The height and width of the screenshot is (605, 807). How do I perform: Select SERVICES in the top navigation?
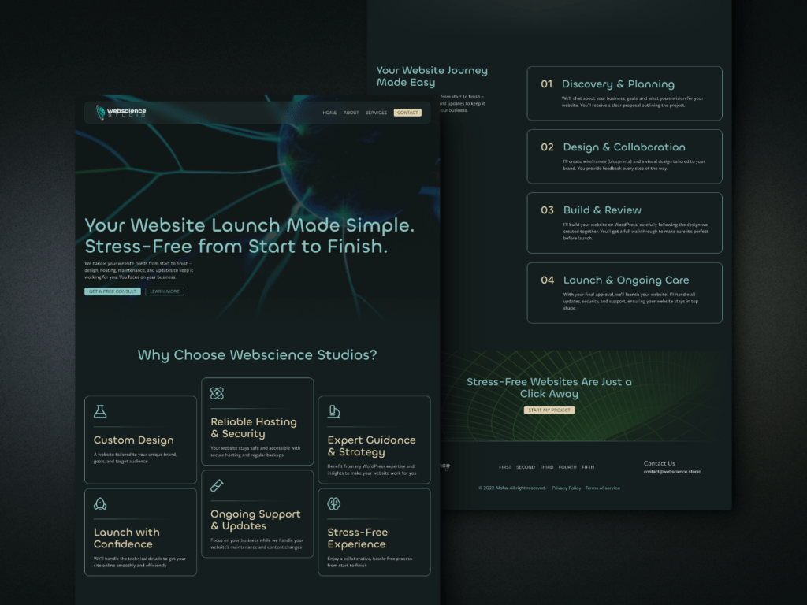pos(376,113)
